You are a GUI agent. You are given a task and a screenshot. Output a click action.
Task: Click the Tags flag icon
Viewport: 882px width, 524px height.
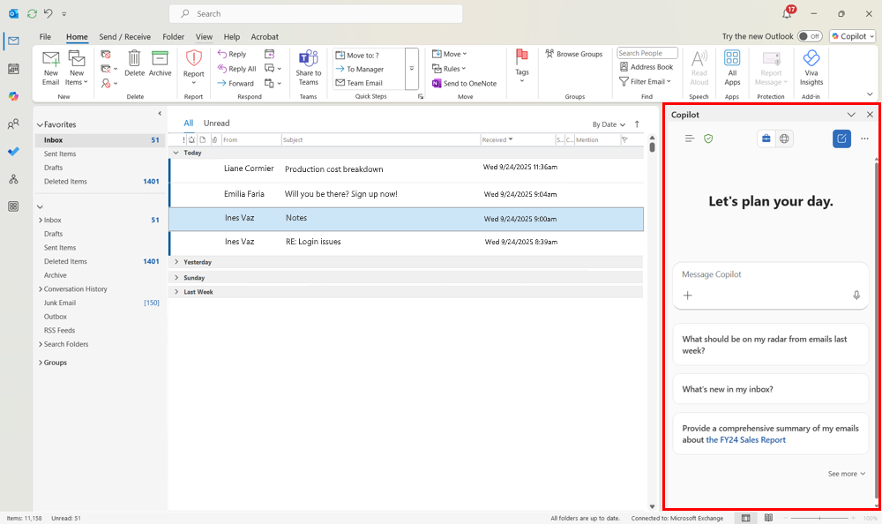(522, 56)
